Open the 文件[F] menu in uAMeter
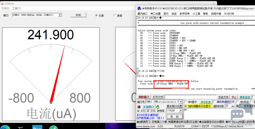The width and height of the screenshot is (255, 129). click(5, 8)
